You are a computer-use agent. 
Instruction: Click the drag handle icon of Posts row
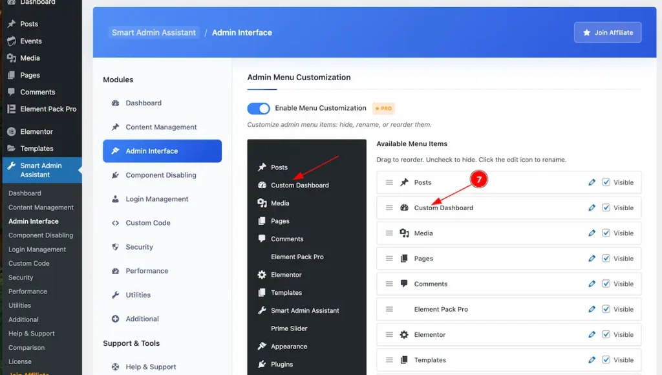click(x=389, y=182)
